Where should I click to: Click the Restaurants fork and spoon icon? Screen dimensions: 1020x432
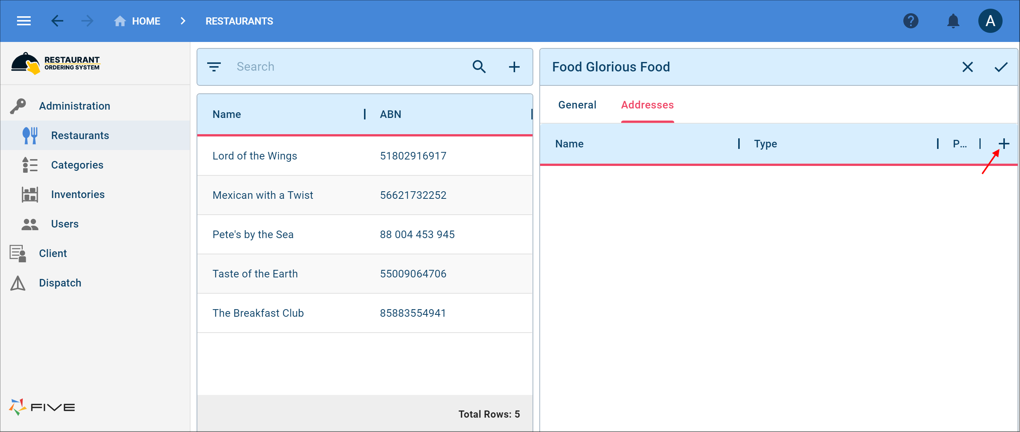coord(30,136)
